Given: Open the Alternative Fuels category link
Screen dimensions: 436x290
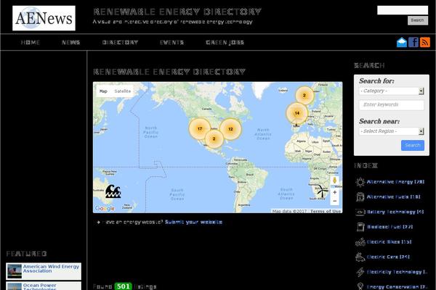Looking at the screenshot, I should (393, 196).
